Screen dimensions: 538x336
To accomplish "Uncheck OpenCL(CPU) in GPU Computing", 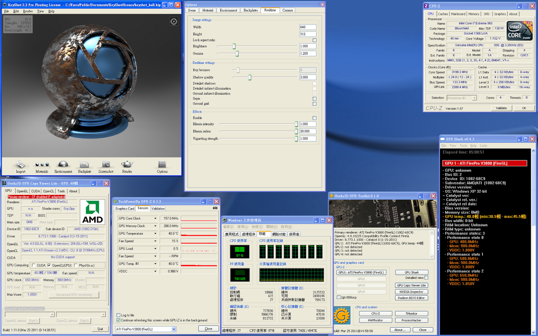I will click(x=50, y=265).
